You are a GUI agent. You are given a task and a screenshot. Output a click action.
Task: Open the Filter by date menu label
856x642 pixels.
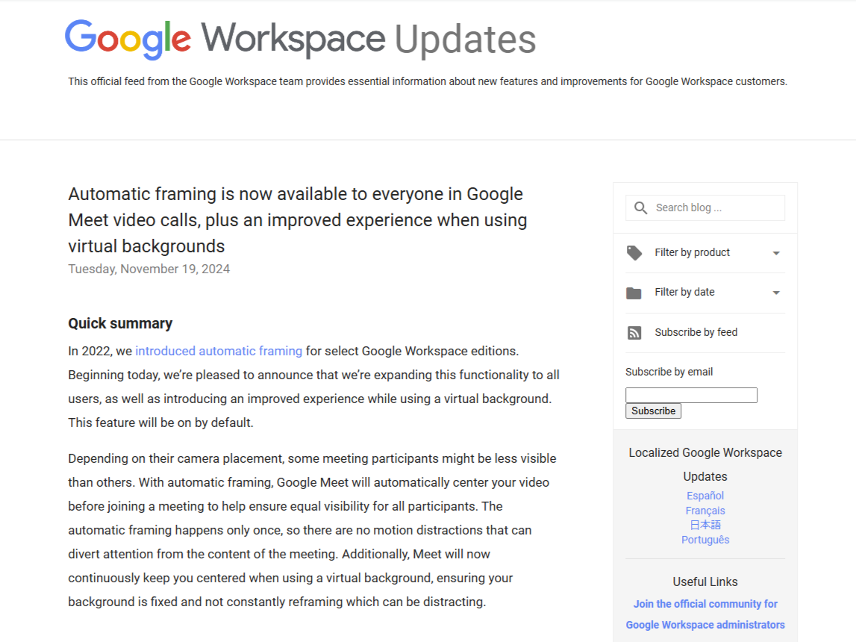tap(684, 292)
